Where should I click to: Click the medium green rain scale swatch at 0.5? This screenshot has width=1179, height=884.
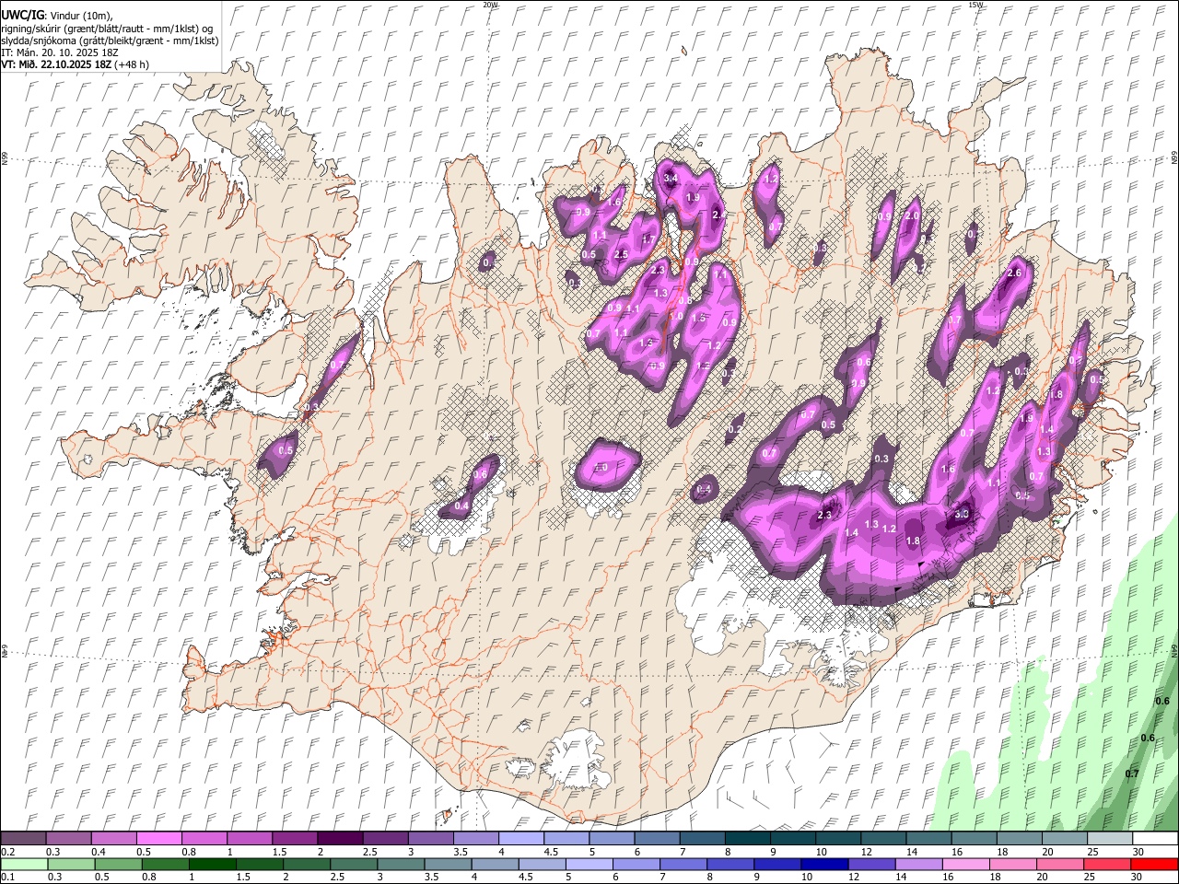pos(118,865)
